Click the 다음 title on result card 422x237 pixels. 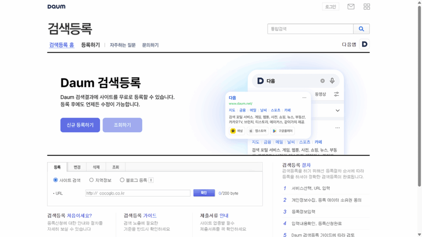232,98
